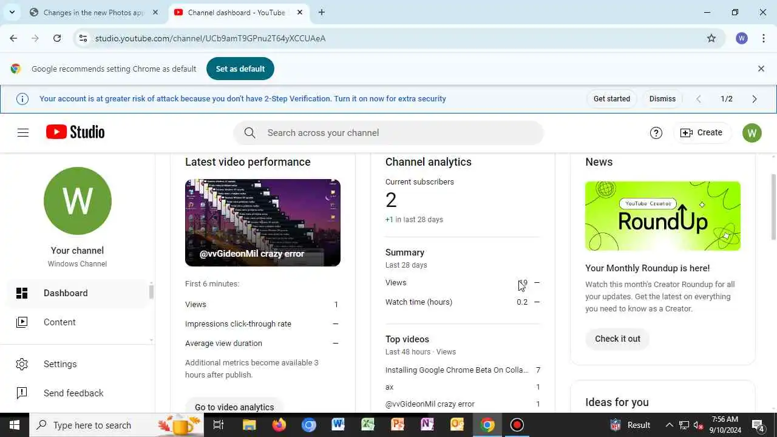777x437 pixels.
Task: Click the address bar URL
Action: pos(210,38)
